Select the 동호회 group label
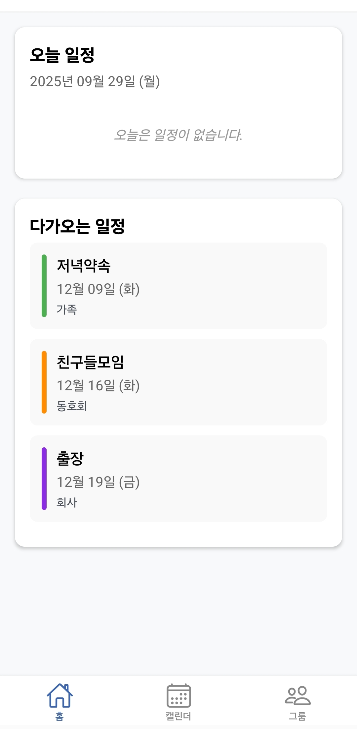This screenshot has height=729, width=357. coord(72,406)
